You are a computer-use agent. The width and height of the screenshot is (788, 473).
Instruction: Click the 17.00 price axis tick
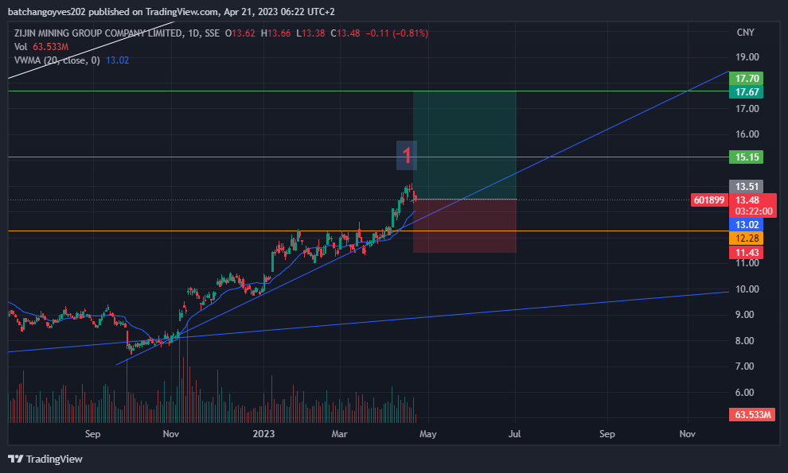[747, 109]
